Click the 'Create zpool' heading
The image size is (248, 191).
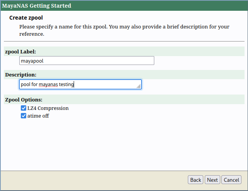coord(26,18)
